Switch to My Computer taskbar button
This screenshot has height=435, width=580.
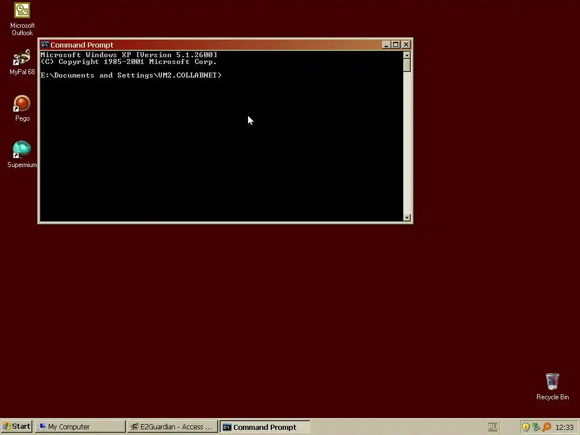[x=80, y=427]
